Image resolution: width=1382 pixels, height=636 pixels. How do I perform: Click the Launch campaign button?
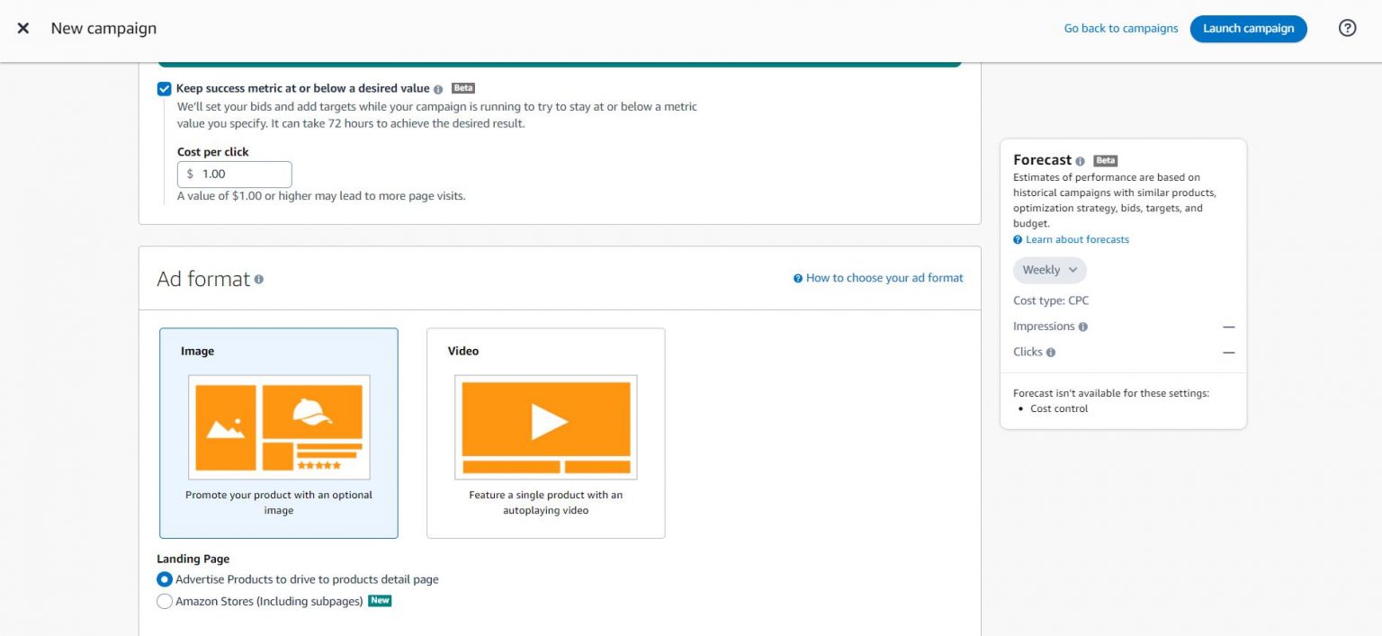[1248, 28]
